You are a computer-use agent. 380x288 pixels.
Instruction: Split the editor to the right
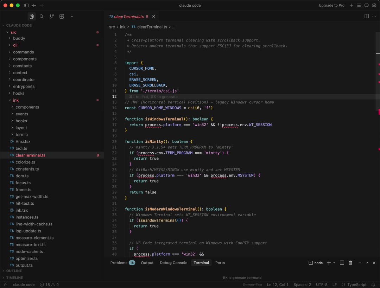tap(367, 16)
